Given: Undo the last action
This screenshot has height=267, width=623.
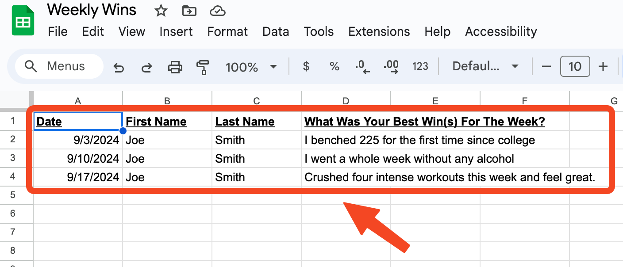Looking at the screenshot, I should point(118,67).
